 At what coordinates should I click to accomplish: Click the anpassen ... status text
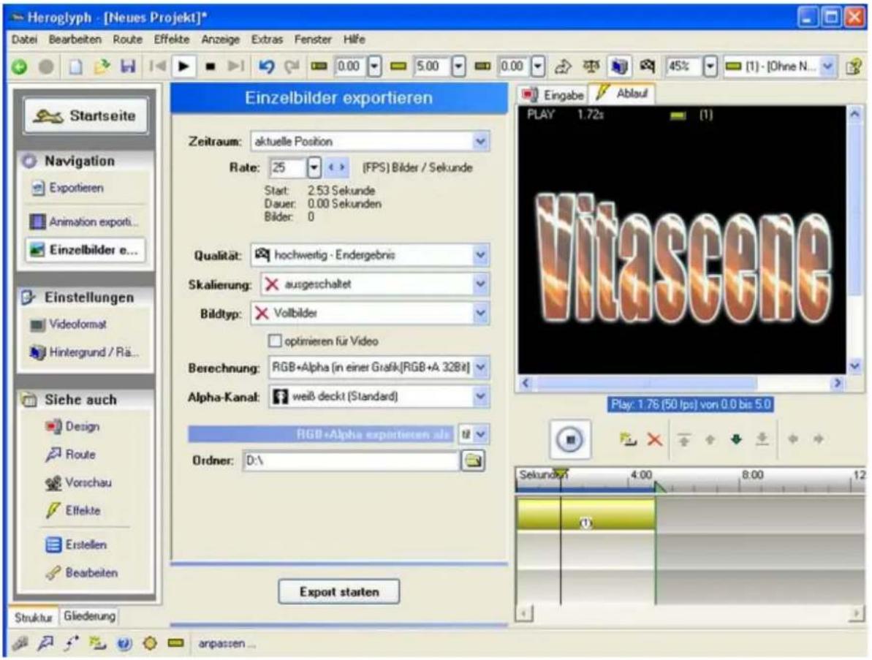(x=227, y=644)
